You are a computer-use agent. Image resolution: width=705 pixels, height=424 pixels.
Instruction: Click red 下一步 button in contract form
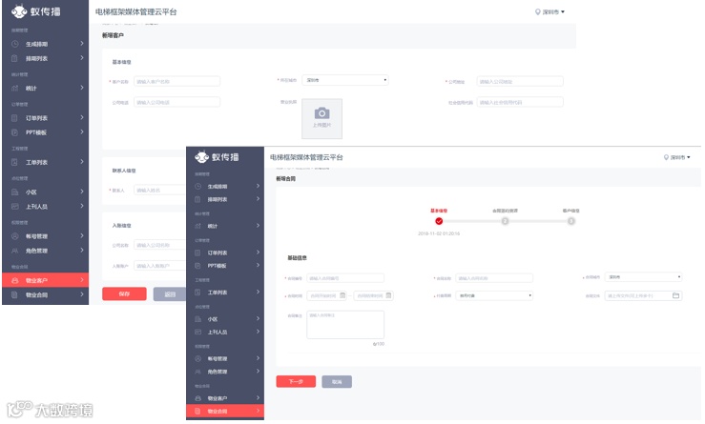[296, 381]
